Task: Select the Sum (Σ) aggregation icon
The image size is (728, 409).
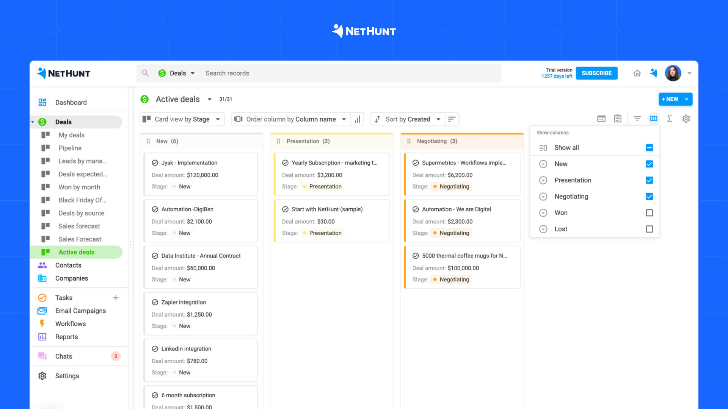Action: point(670,119)
